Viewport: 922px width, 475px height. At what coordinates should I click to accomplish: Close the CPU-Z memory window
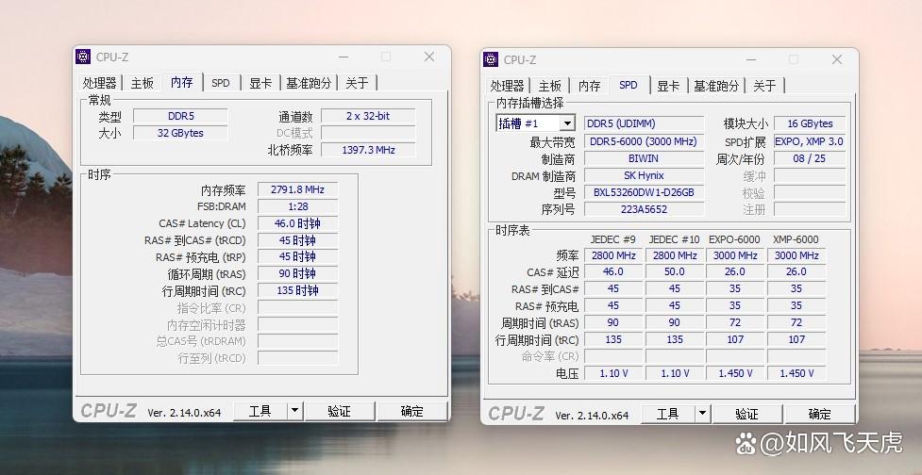(429, 57)
